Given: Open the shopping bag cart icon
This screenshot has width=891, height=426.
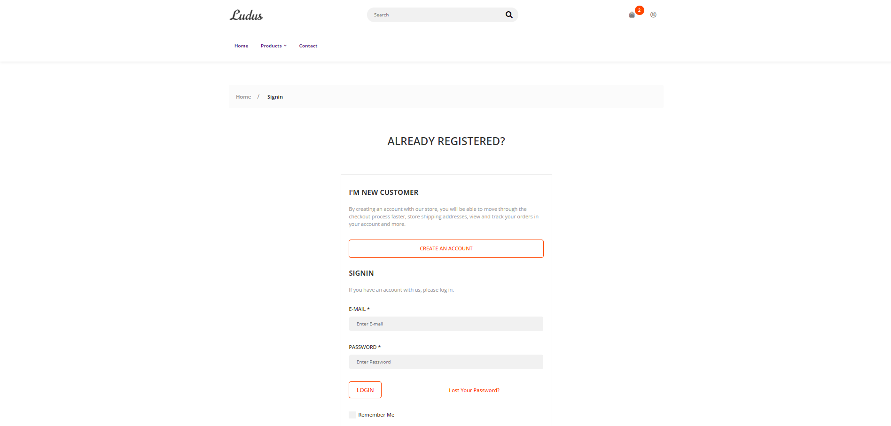Looking at the screenshot, I should [632, 15].
